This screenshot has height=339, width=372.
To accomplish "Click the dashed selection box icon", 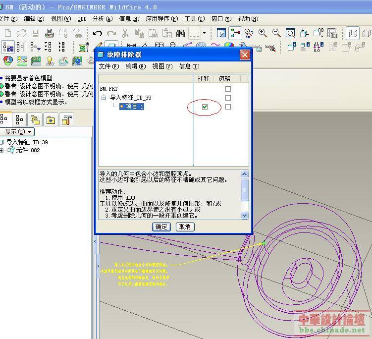I will point(195,33).
